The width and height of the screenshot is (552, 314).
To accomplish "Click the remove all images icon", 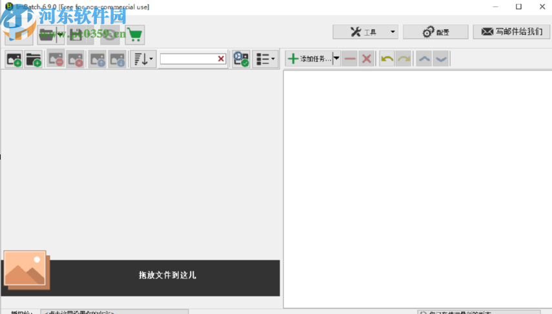I will coord(76,59).
